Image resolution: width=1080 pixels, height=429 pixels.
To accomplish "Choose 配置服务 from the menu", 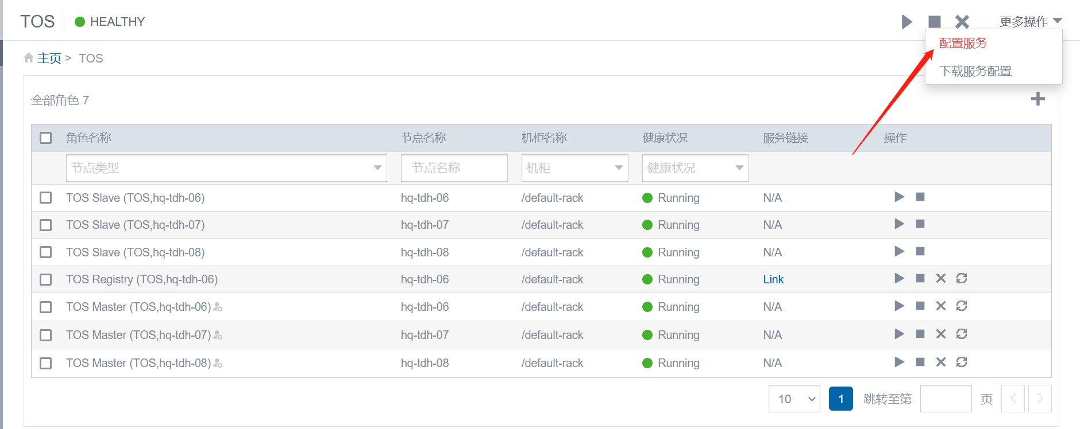I will 963,43.
